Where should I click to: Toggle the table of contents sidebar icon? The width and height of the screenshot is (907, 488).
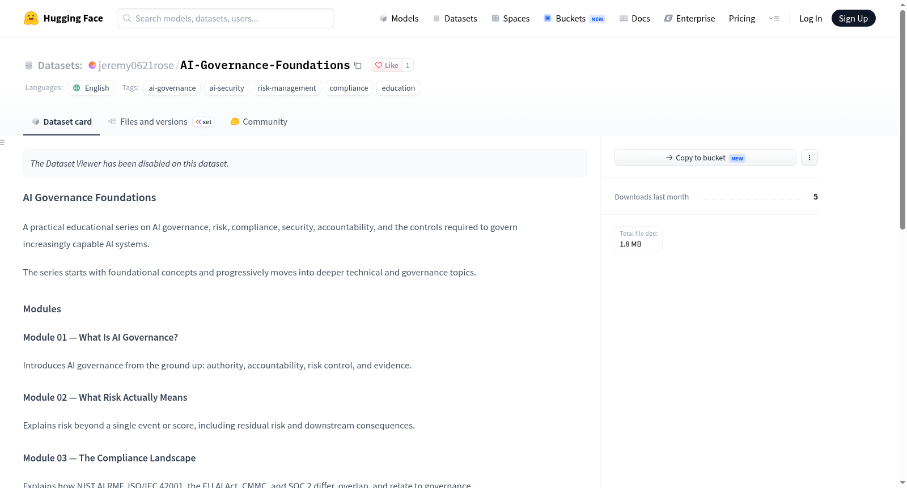[3, 142]
